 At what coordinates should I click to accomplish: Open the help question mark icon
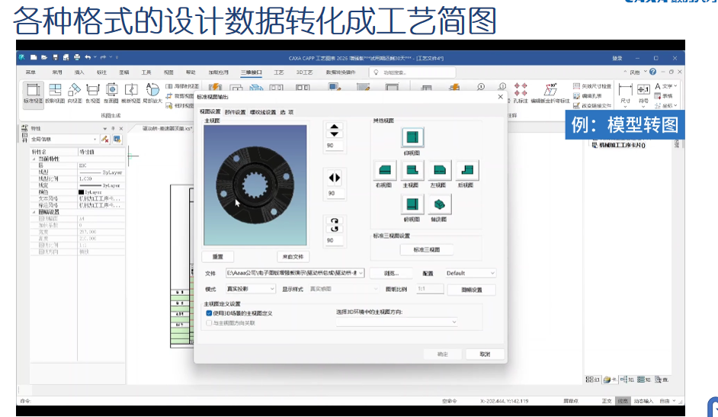click(x=653, y=72)
